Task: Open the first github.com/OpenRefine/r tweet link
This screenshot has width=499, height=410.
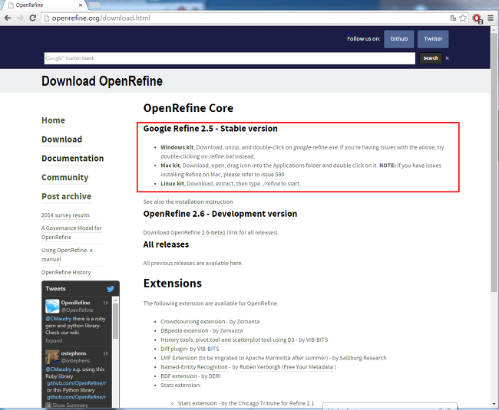Action: click(x=76, y=383)
